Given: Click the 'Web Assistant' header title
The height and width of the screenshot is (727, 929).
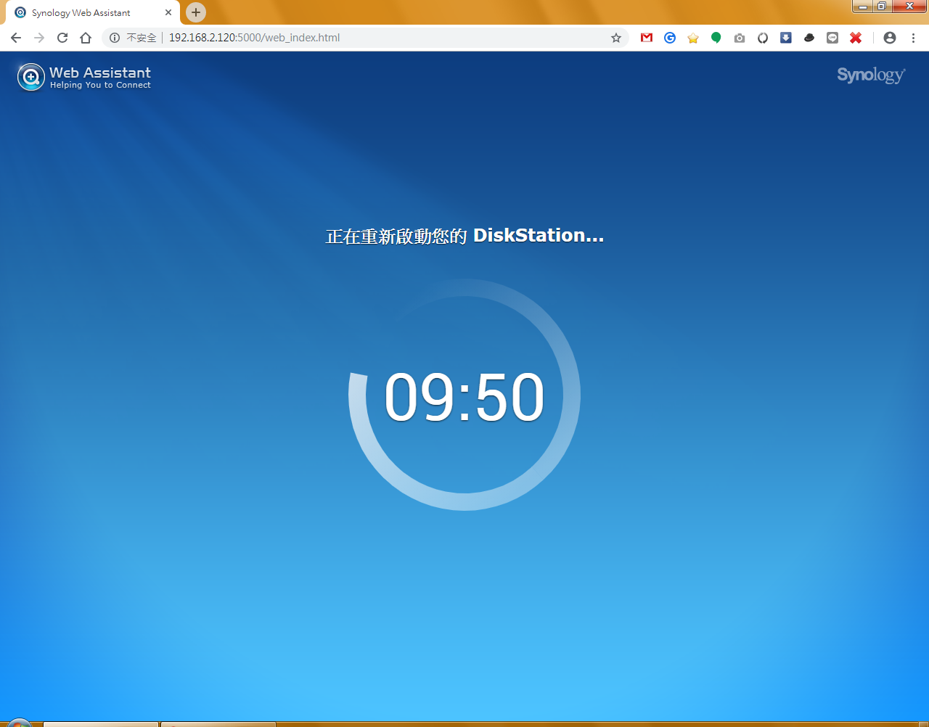Looking at the screenshot, I should click(x=100, y=73).
